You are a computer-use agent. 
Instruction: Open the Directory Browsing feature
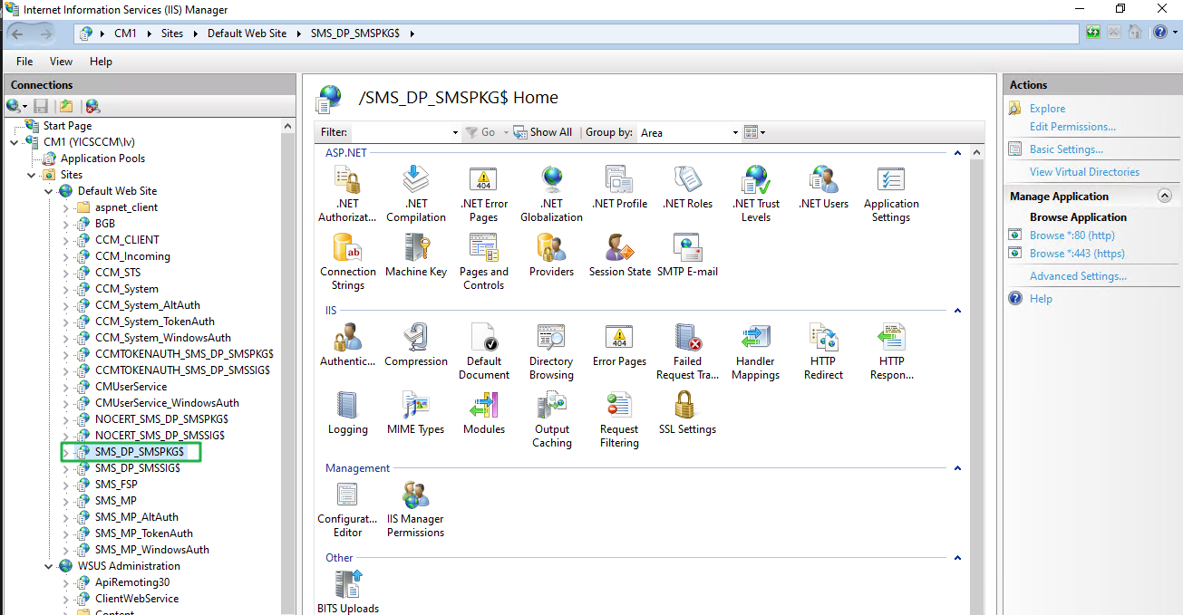tap(551, 351)
